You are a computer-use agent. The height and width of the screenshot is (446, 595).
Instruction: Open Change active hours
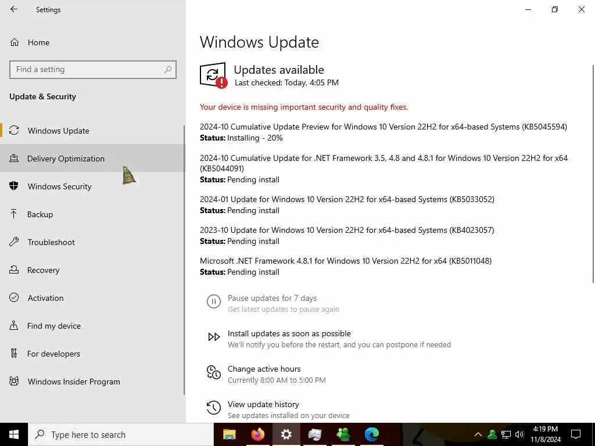pos(264,369)
